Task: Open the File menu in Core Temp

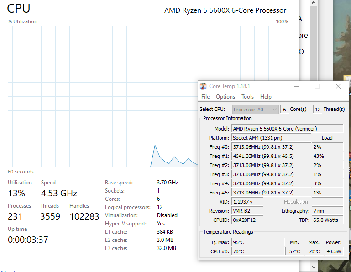Action: point(205,97)
